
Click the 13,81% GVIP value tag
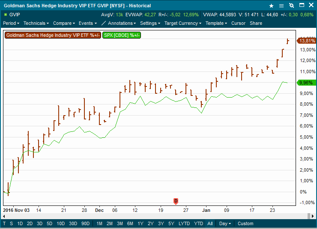306,41
